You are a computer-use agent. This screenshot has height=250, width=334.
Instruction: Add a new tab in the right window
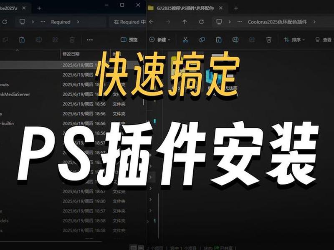click(236, 8)
